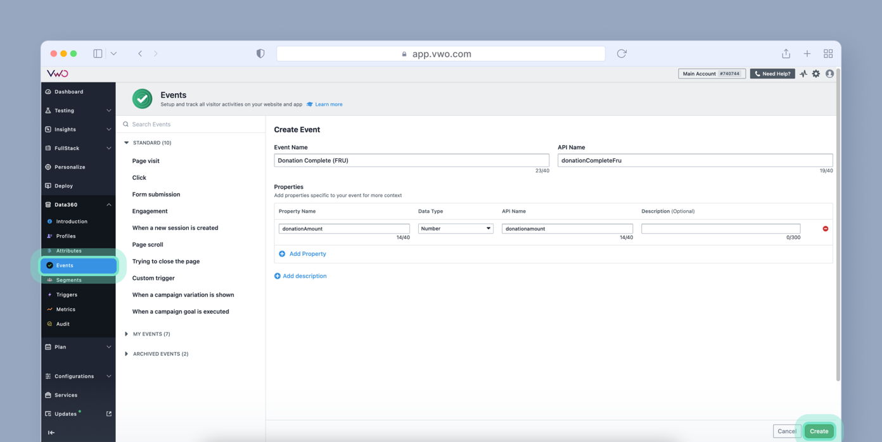The height and width of the screenshot is (442, 882).
Task: Open the Learn more link
Action: [x=329, y=104]
